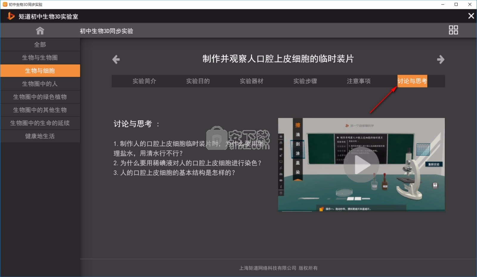Viewport: 477px width, 277px height.
Task: Select the 健康地生活 category
Action: 40,136
